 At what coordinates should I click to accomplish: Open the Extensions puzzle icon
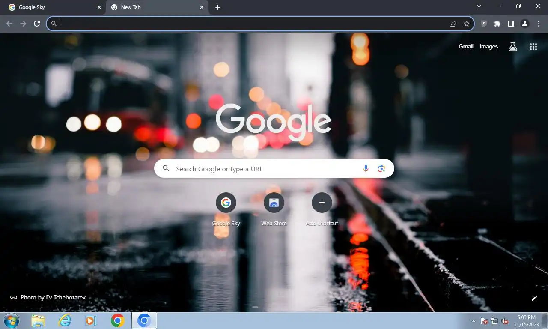[497, 24]
